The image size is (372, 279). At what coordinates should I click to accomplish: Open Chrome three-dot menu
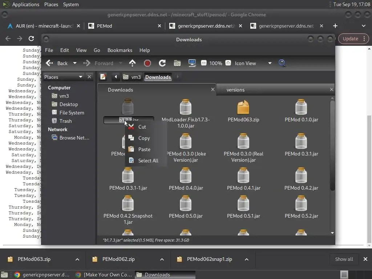tap(364, 39)
